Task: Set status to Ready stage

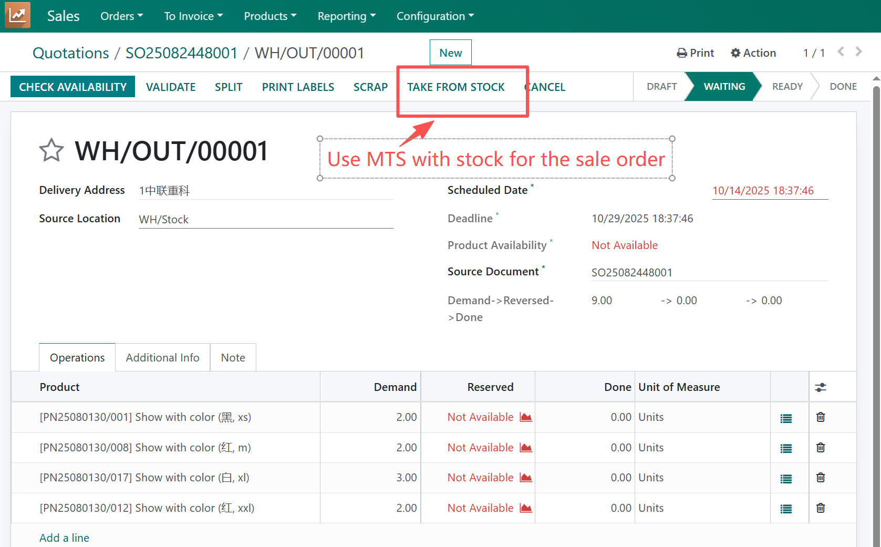Action: click(786, 87)
